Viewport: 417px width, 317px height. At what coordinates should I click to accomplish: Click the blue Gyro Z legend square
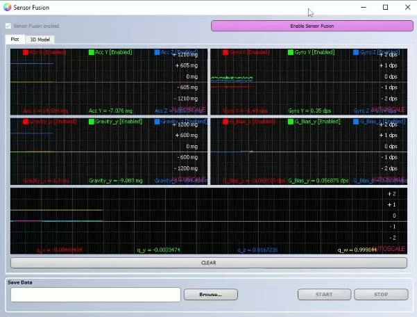356,52
